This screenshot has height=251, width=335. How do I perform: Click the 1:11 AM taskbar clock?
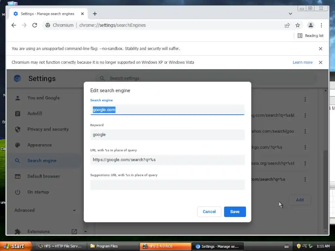(x=323, y=246)
